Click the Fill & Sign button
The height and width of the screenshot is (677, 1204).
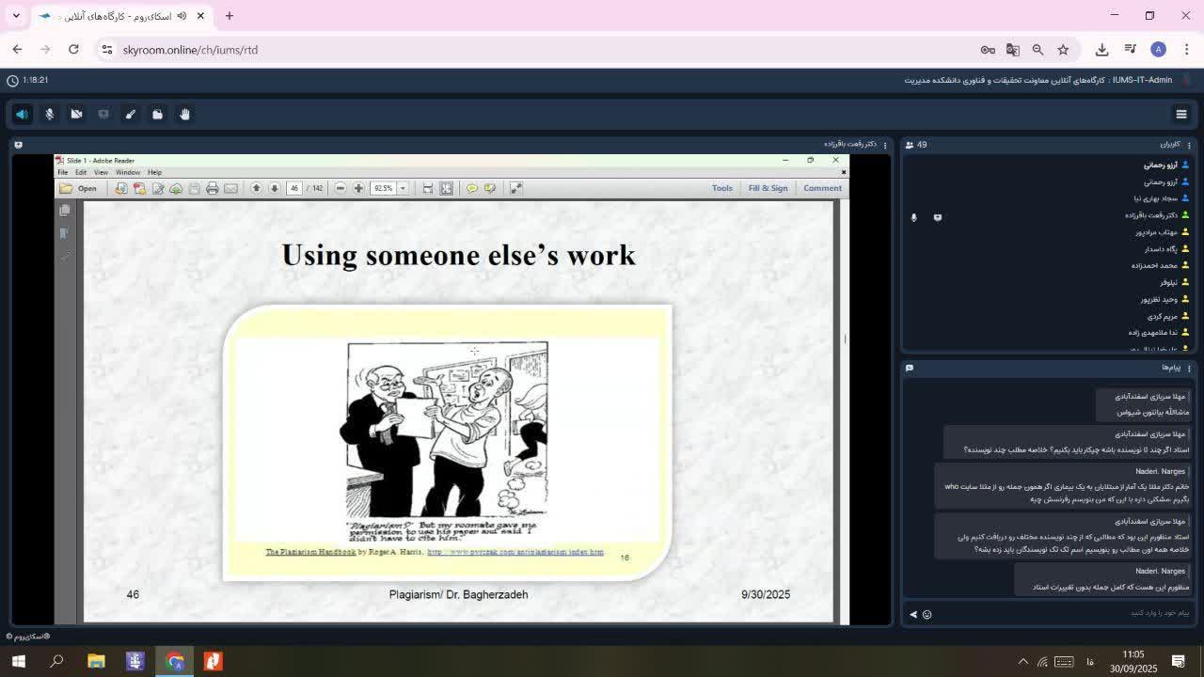tap(768, 188)
